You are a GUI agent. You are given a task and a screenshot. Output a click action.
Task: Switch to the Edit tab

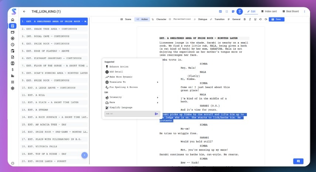pyautogui.click(x=251, y=11)
